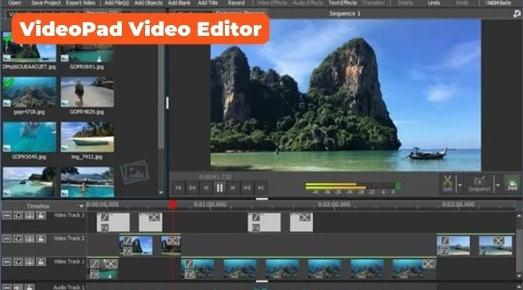Select the img_7411.jpg boat thumbnail
Screen dimensions: 523x290
pos(87,137)
